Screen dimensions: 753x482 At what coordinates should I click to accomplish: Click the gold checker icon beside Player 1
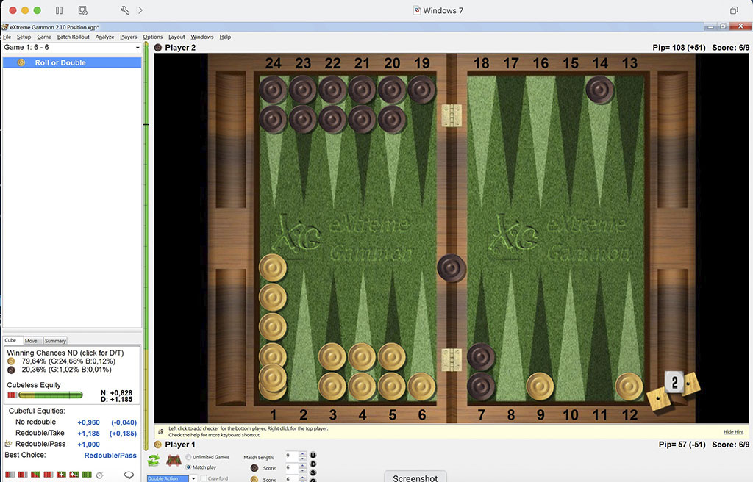pos(158,445)
